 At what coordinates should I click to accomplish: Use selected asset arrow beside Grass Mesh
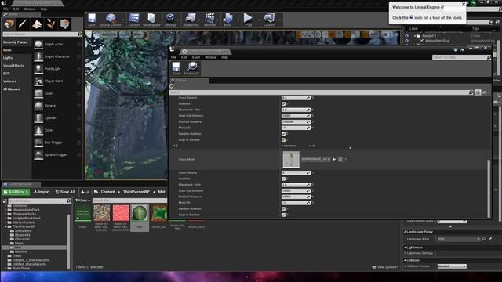334,159
